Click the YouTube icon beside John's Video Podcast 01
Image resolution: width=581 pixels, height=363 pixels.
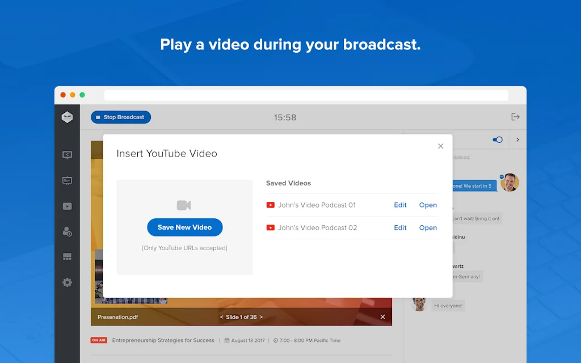pos(271,205)
